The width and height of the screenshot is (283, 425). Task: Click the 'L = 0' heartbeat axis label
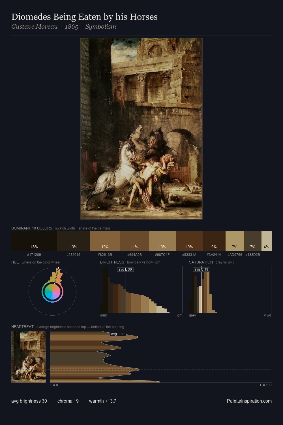[x=54, y=385]
